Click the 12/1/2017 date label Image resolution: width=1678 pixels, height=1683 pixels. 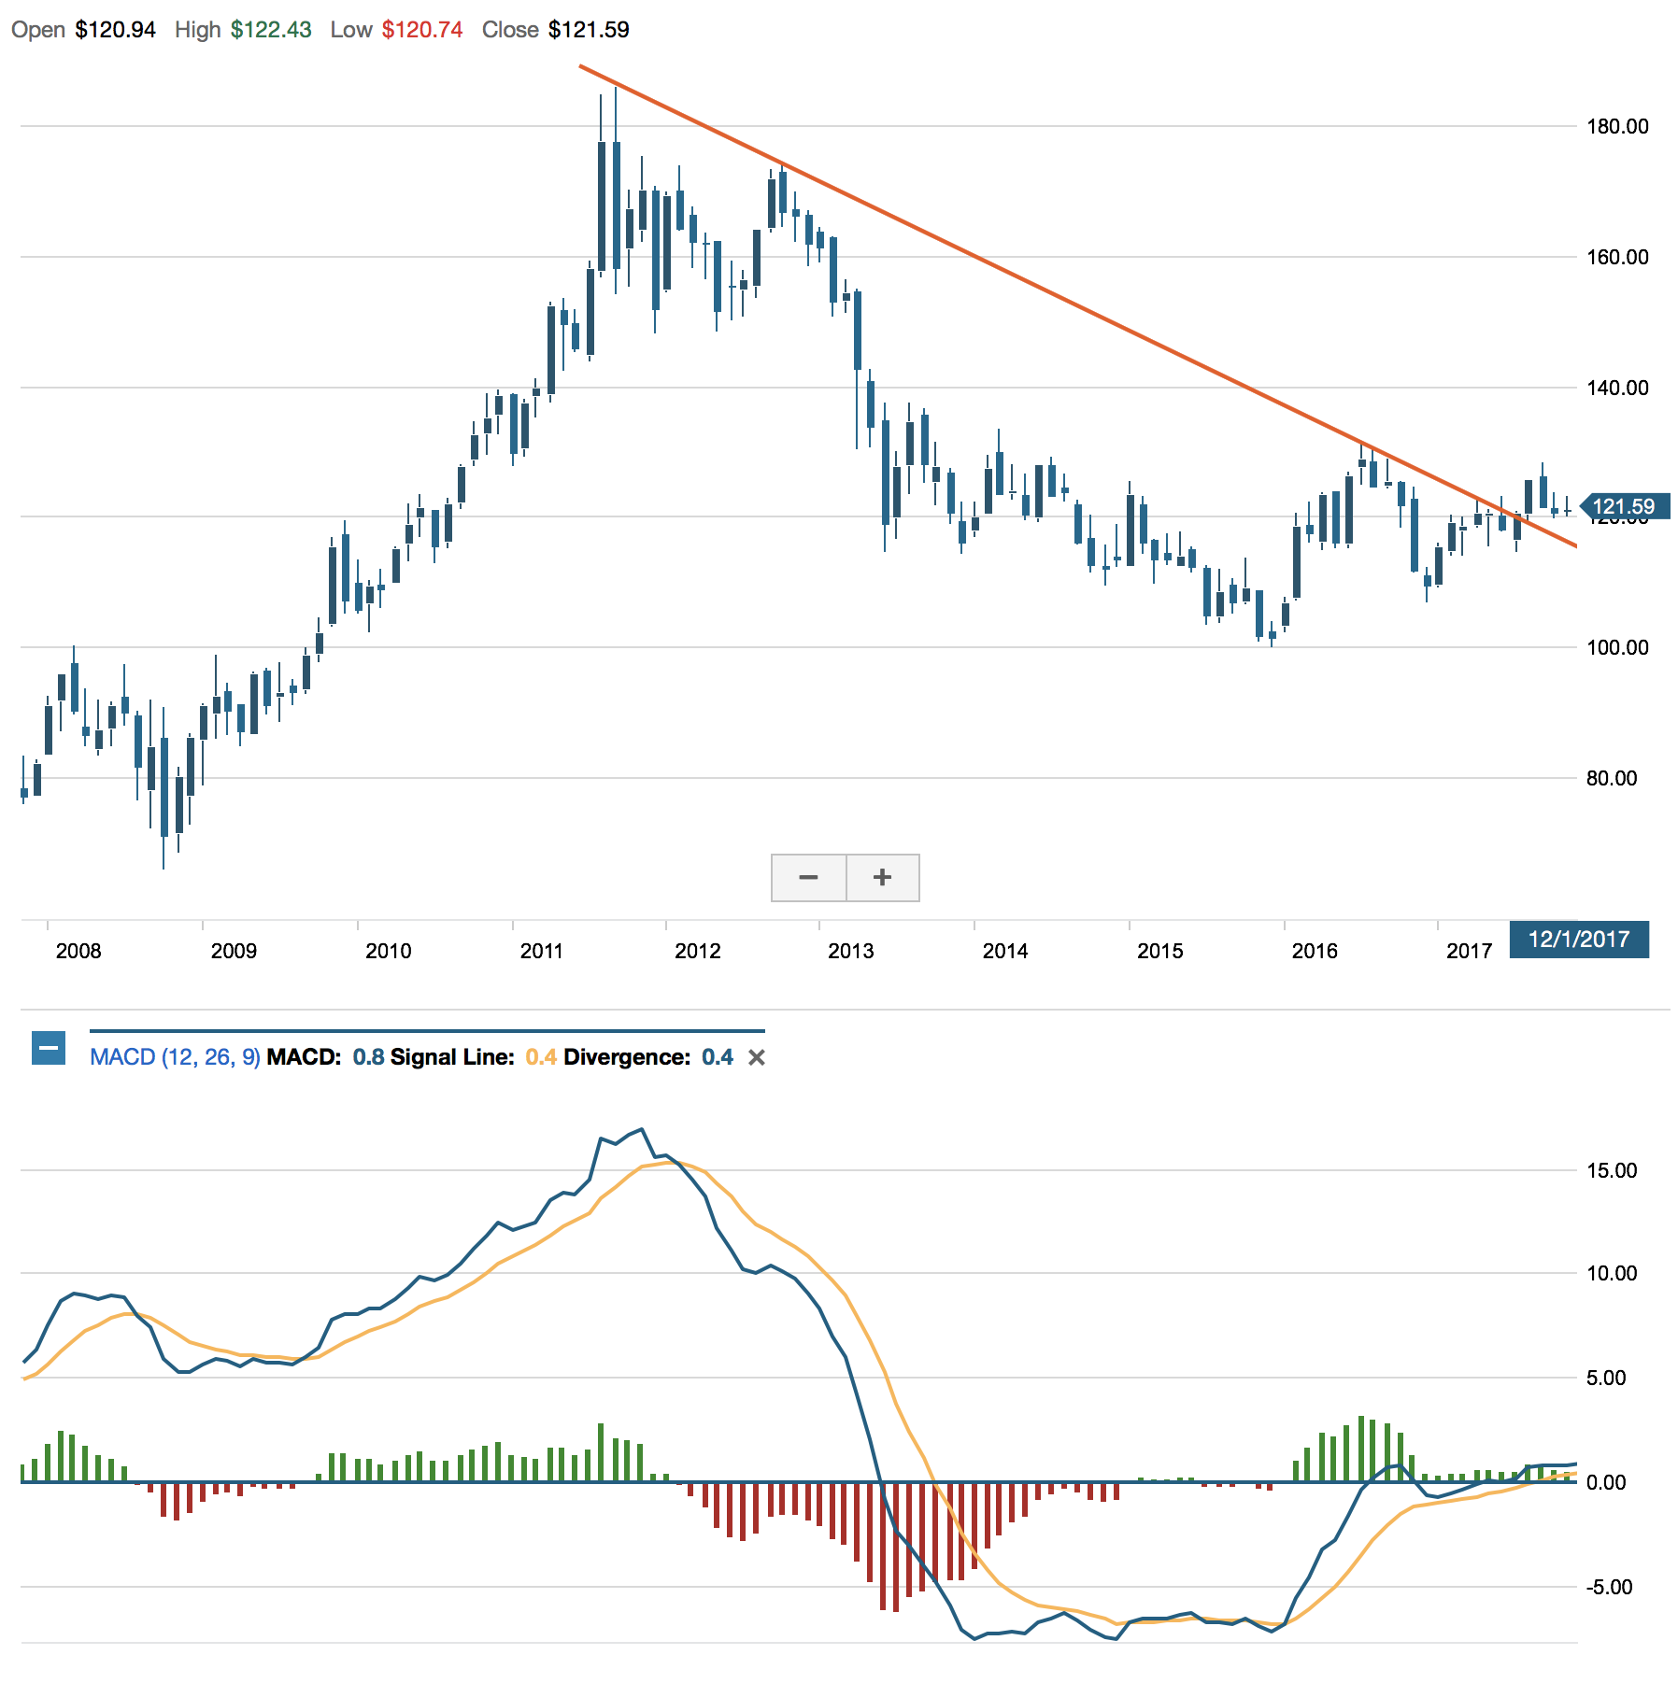tap(1579, 939)
